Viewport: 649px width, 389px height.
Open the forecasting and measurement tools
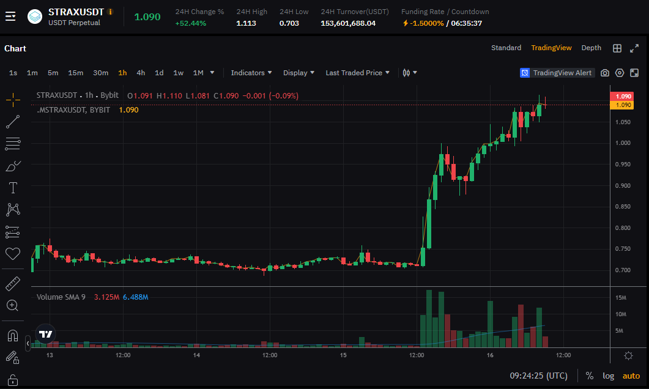(x=13, y=232)
